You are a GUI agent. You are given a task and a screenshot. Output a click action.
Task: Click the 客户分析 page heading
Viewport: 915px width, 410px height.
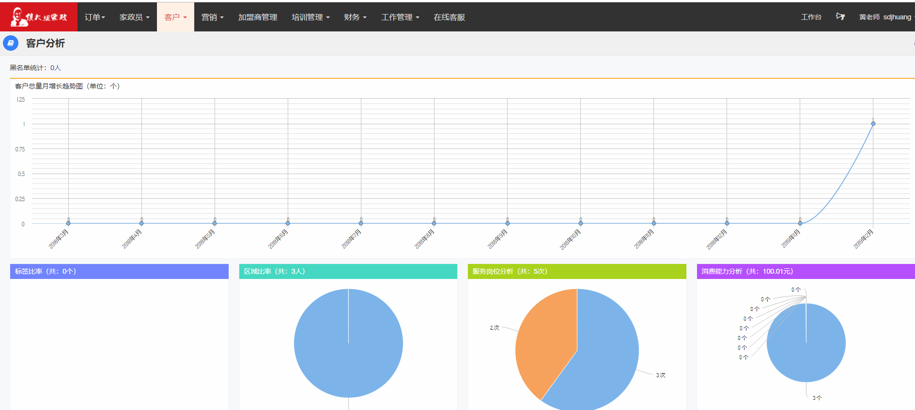pyautogui.click(x=46, y=43)
